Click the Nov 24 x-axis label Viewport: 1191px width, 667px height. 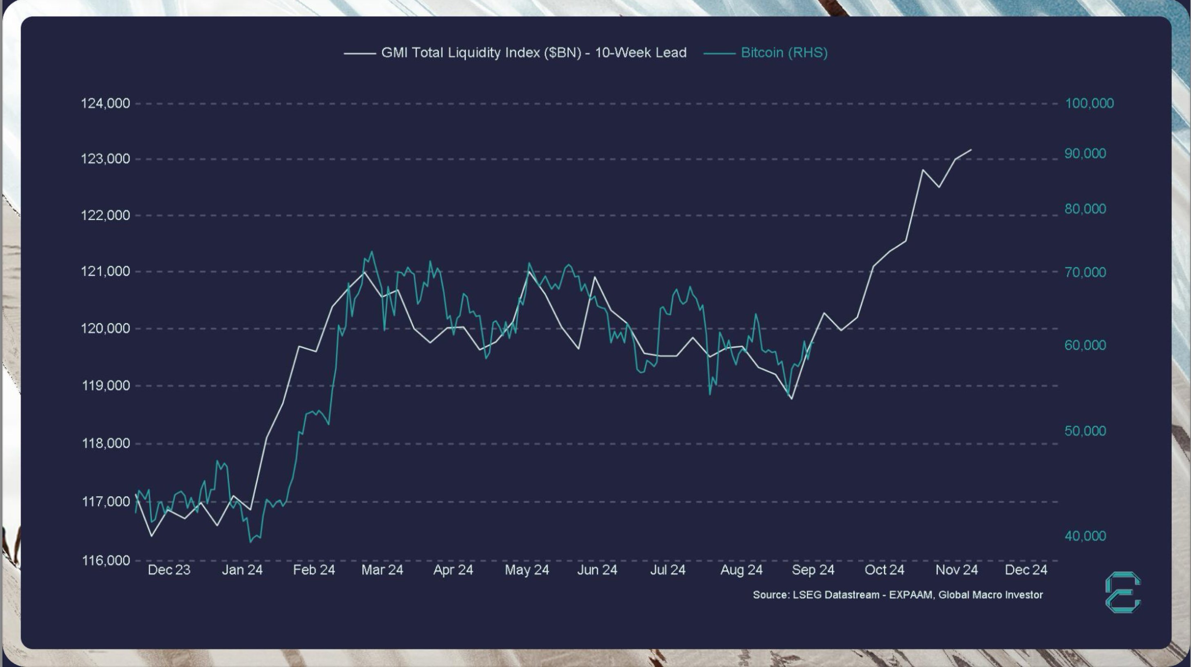pos(956,570)
